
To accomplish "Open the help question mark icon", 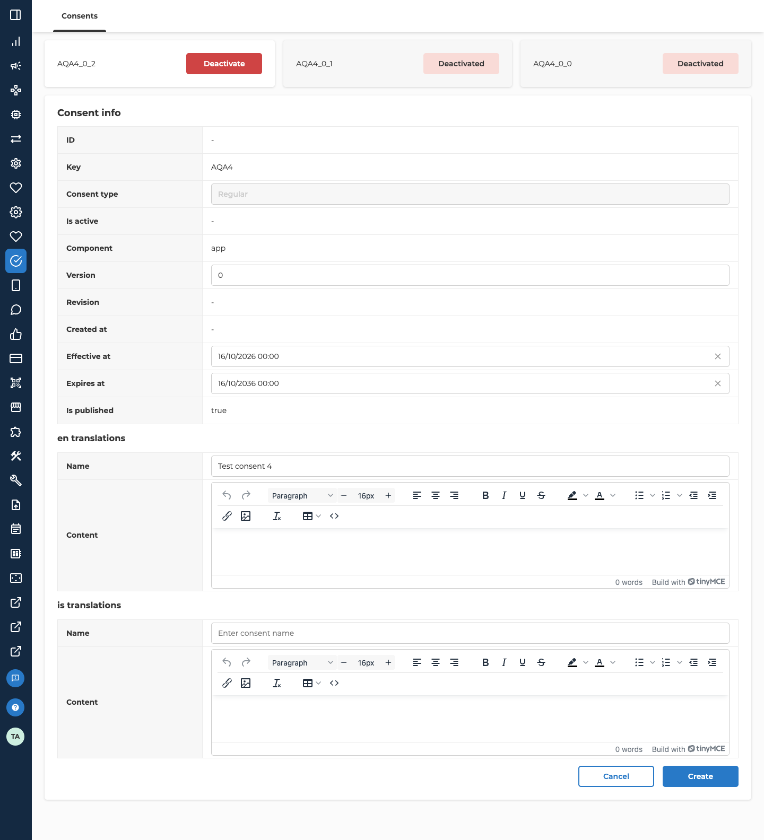I will click(15, 707).
